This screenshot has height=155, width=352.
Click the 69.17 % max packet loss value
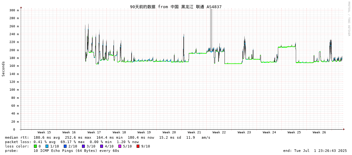point(72,142)
